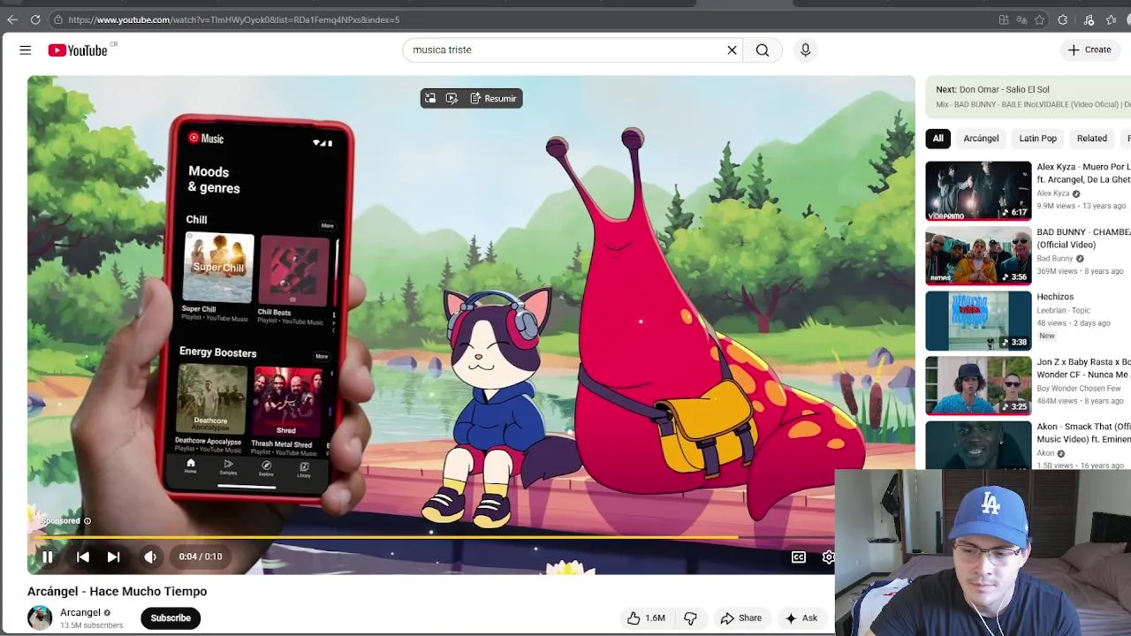
Task: Select the YouTube URL in address bar
Action: point(234,19)
